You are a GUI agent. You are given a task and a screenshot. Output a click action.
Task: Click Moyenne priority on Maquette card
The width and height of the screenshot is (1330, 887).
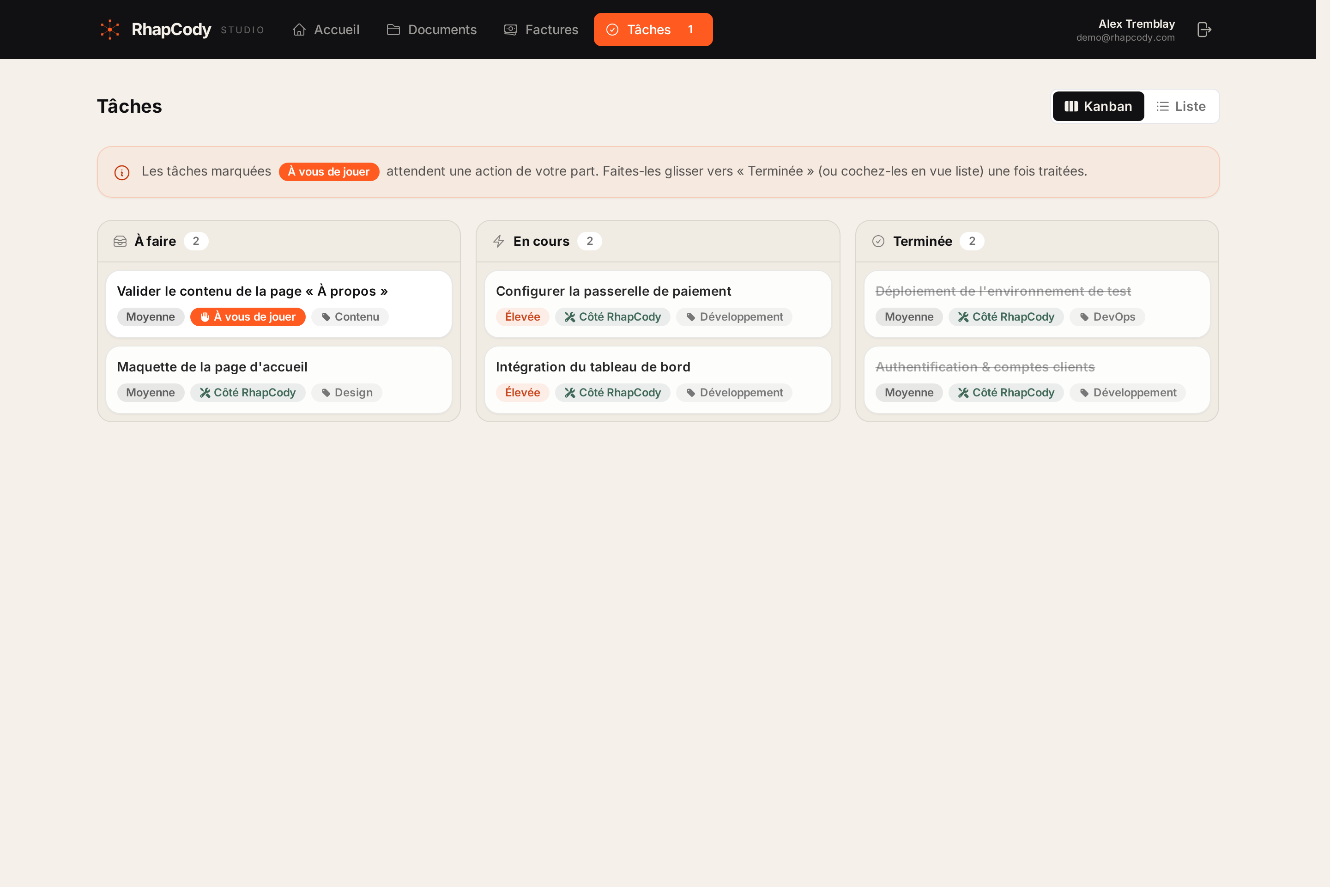tap(151, 393)
